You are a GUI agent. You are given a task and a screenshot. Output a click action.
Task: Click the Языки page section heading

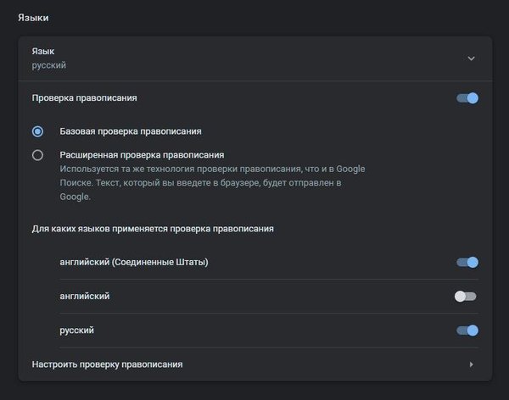tap(33, 17)
